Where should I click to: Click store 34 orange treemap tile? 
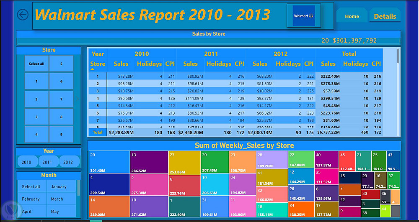301,209
